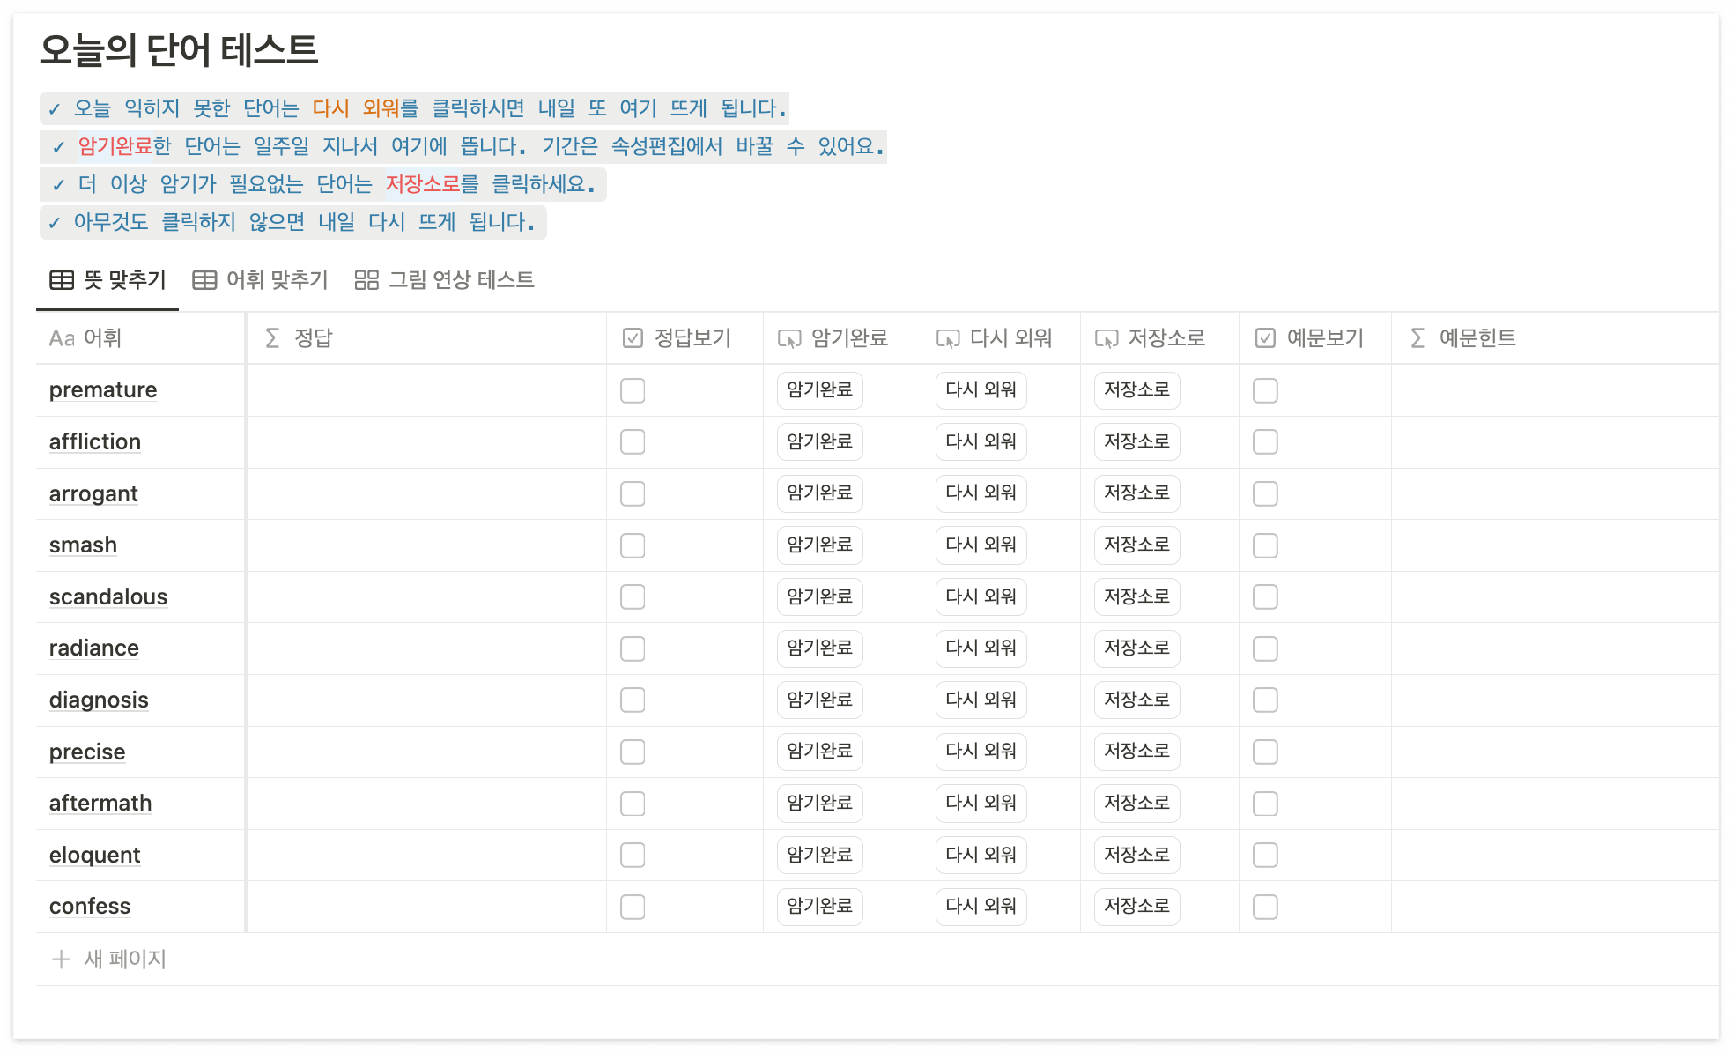Switch to the 그림 연상 테스트 tab

click(x=461, y=280)
